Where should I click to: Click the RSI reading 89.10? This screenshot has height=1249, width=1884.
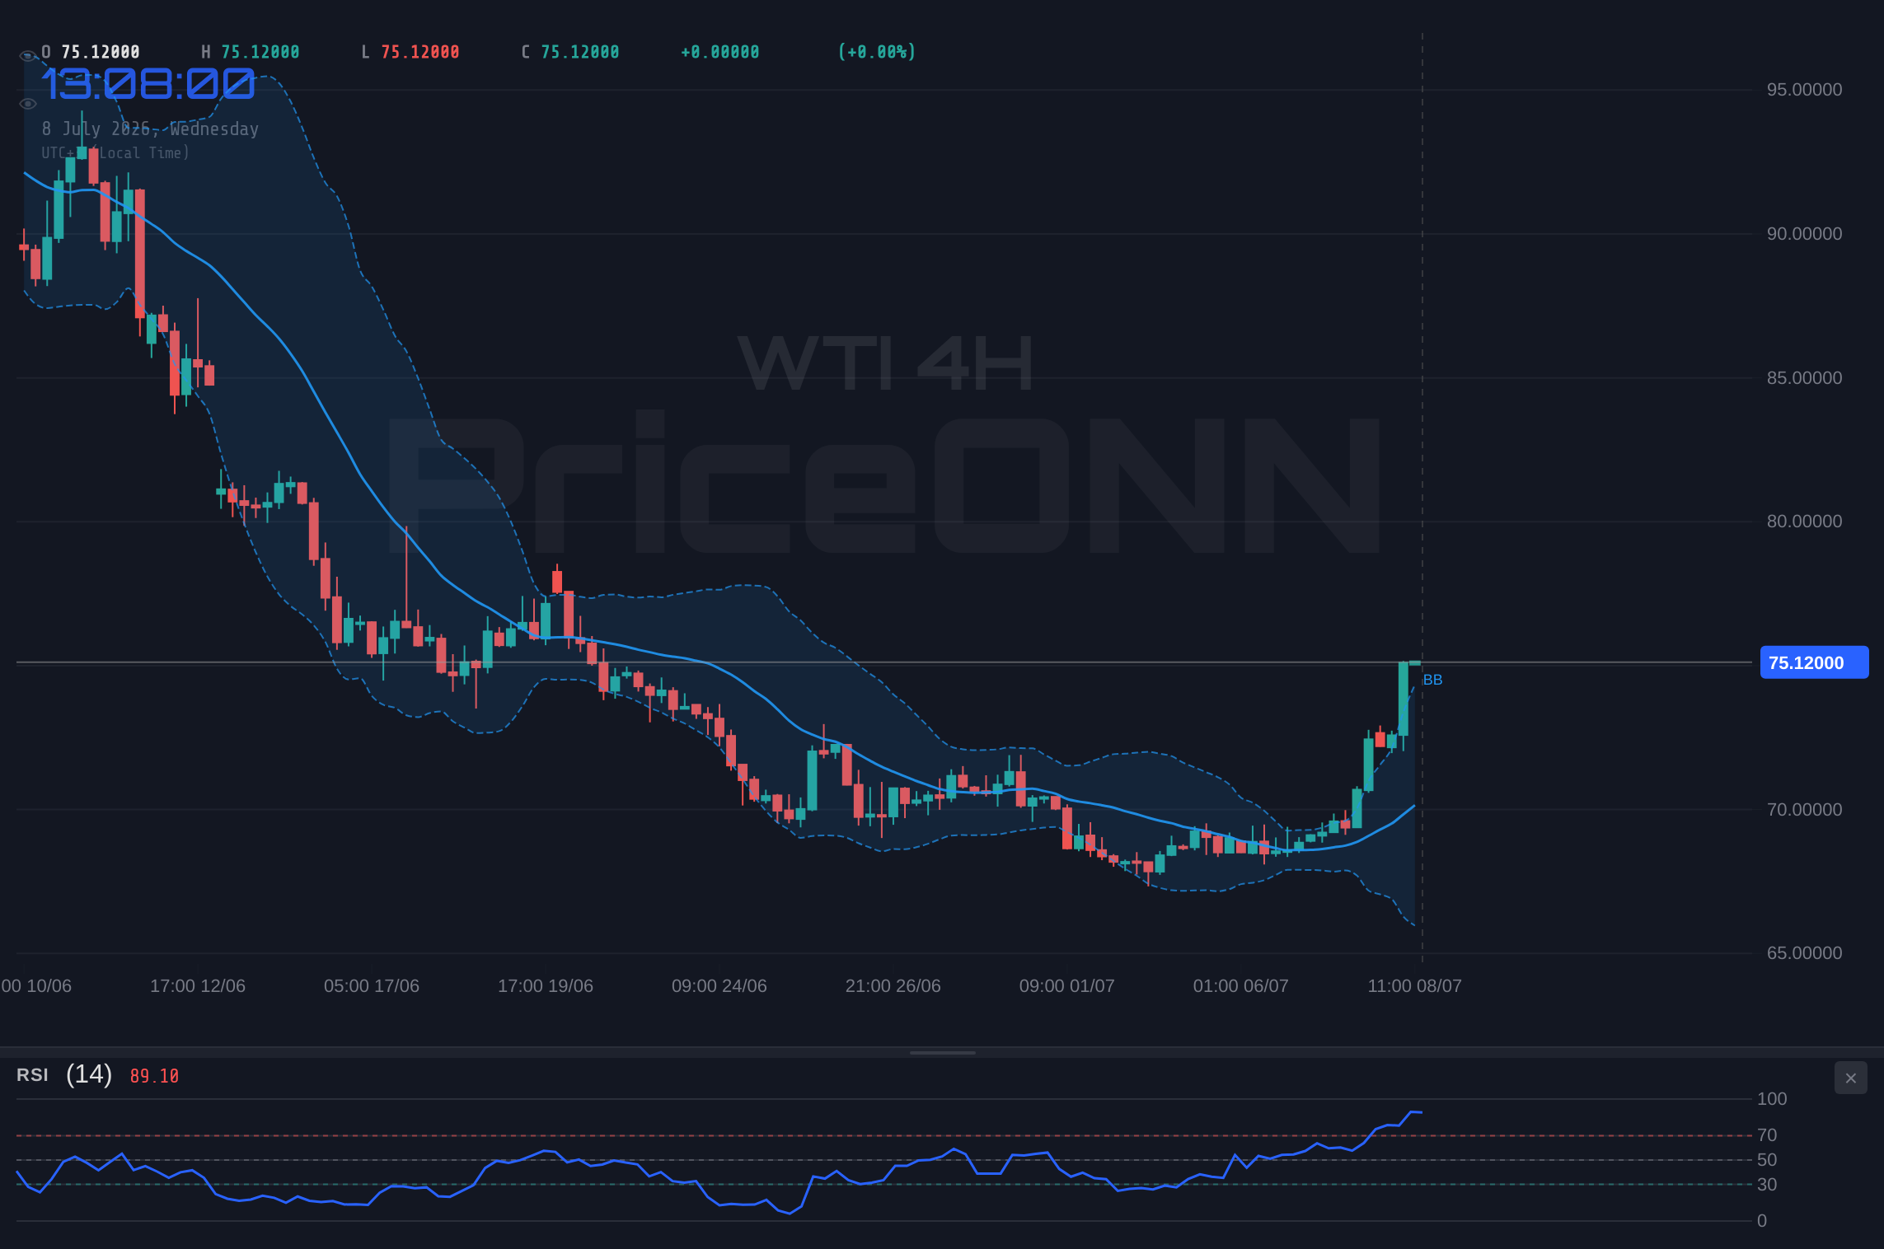click(x=154, y=1076)
